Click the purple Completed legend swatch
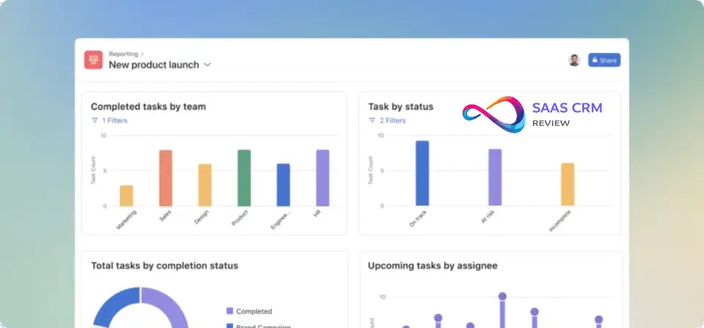The height and width of the screenshot is (328, 704). (230, 311)
